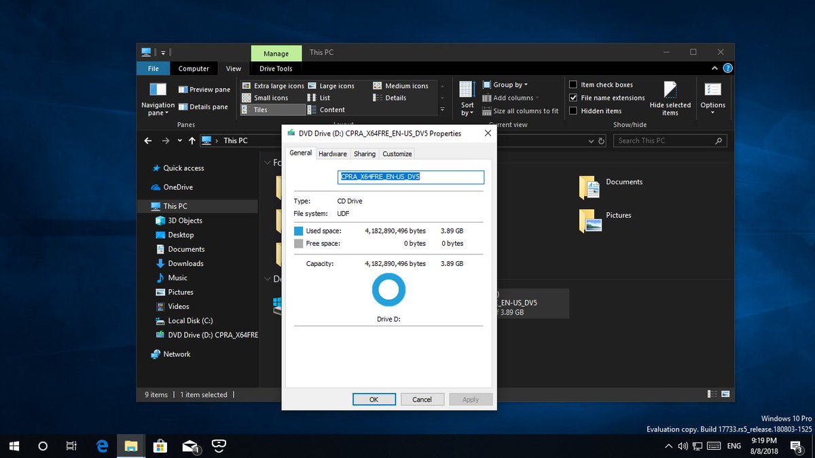This screenshot has width=815, height=458.
Task: Open the Group by dropdown
Action: 505,85
